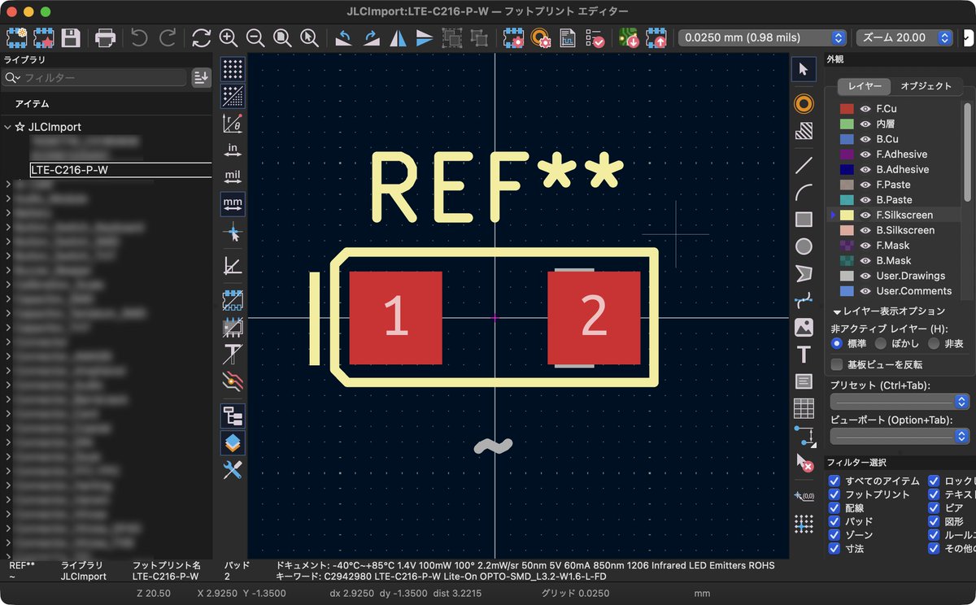Toggle the footprint tree panel icon
Image resolution: width=976 pixels, height=605 pixels.
click(x=233, y=416)
